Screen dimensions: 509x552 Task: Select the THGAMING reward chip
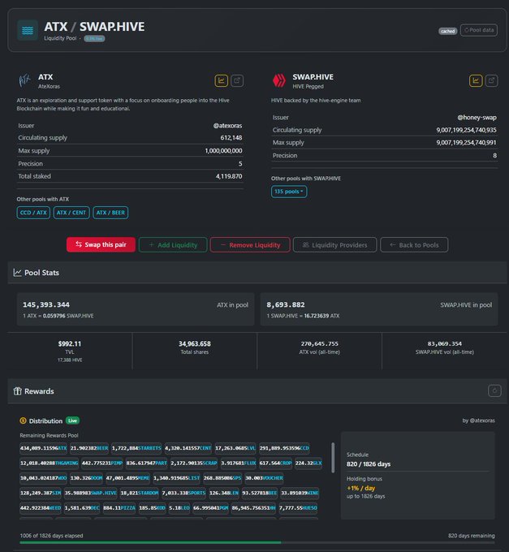point(50,463)
